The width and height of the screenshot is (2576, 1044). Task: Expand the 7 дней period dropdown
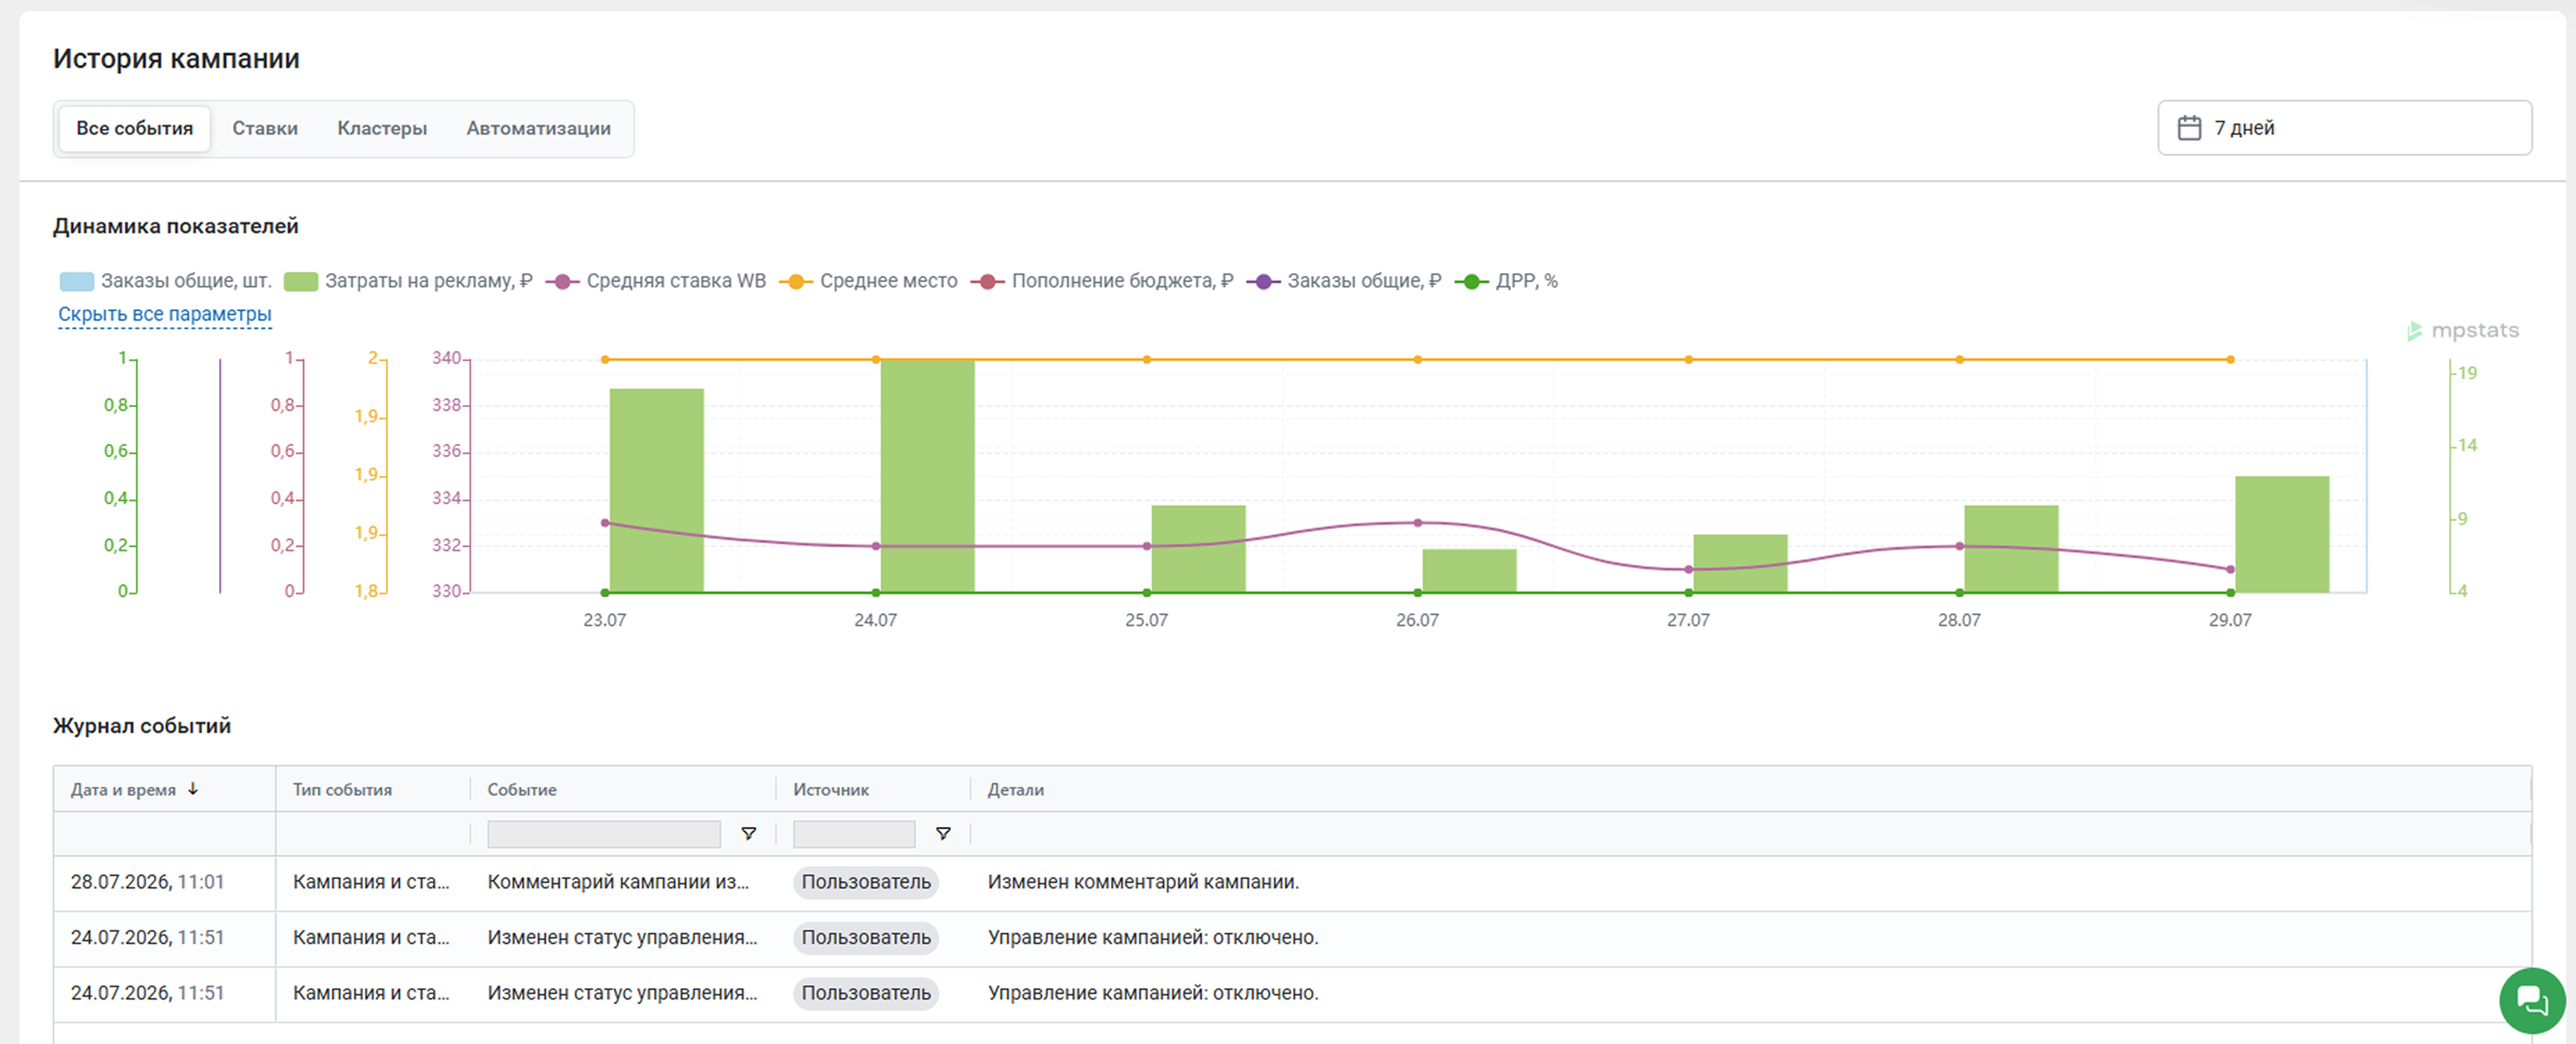click(x=2344, y=128)
